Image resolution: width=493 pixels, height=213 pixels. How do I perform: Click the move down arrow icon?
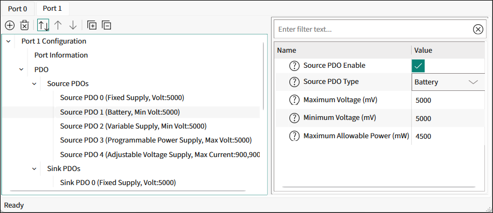[73, 25]
